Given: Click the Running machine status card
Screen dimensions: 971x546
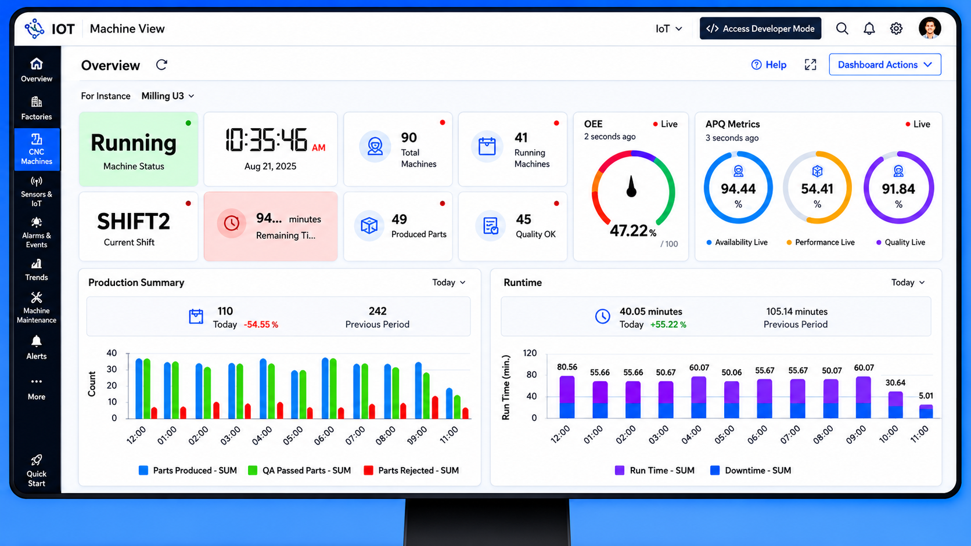Looking at the screenshot, I should point(138,149).
